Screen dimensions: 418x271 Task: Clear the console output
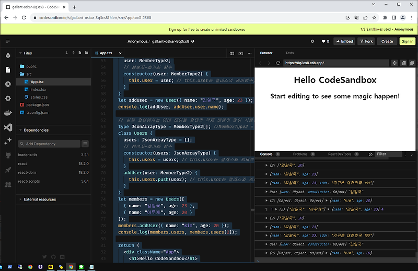[370, 154]
